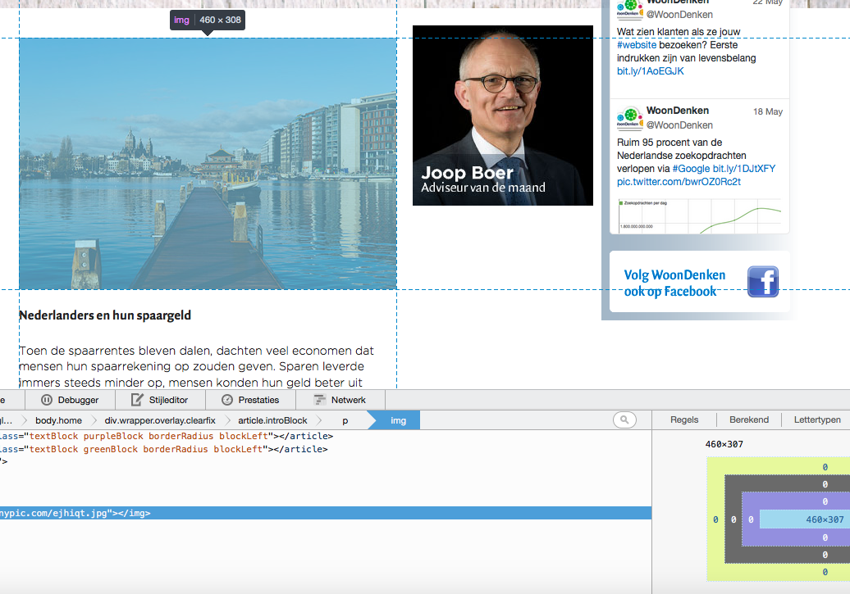Open the pic.twitter.com/bwrOZ0Rc2t link

(x=679, y=181)
